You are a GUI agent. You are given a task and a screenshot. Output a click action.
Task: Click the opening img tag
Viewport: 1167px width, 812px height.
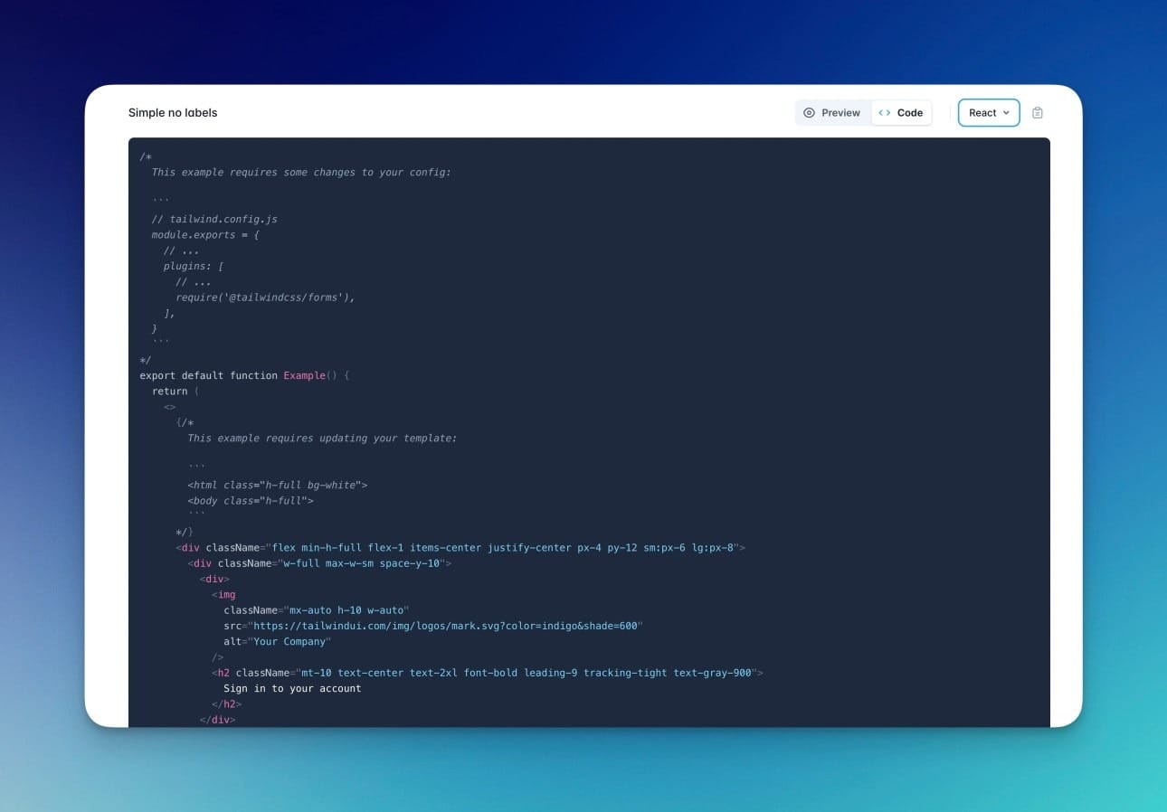pos(223,595)
